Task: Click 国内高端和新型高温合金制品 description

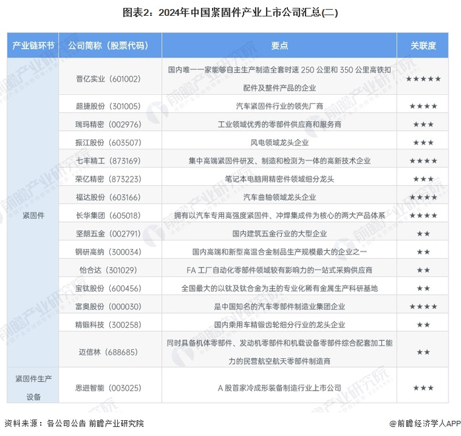Action: pyautogui.click(x=279, y=252)
